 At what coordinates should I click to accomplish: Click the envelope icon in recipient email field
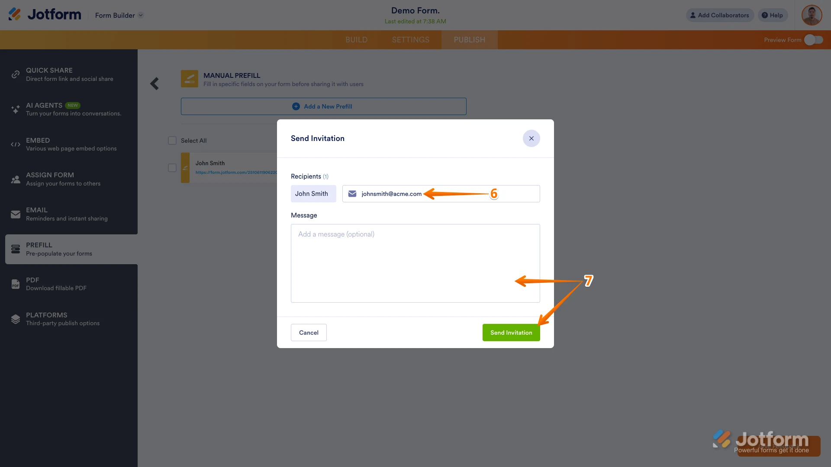coord(352,194)
